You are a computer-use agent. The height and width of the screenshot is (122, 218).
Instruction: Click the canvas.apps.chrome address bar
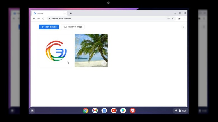point(106,19)
